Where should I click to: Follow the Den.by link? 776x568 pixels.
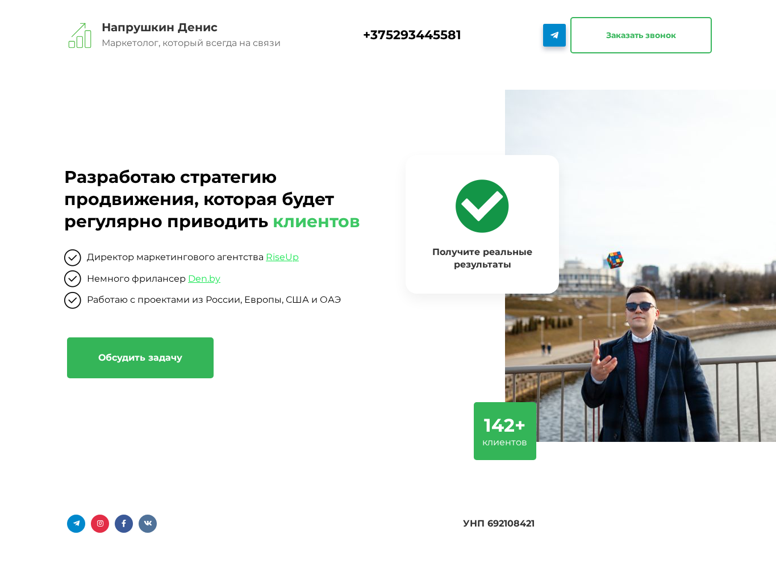click(204, 279)
